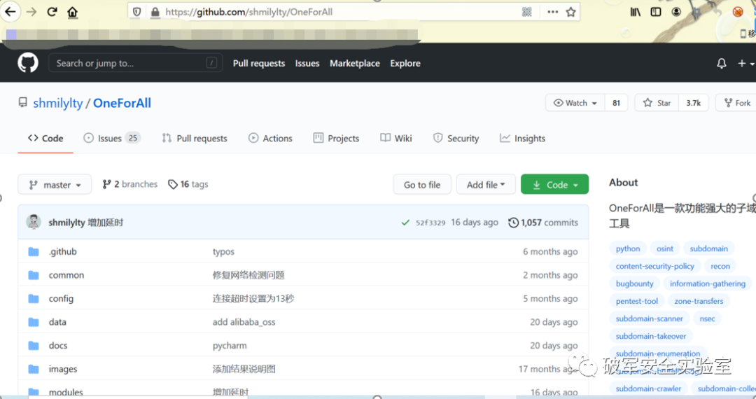756x399 pixels.
Task: Open the plus create-new menu
Action: [745, 63]
